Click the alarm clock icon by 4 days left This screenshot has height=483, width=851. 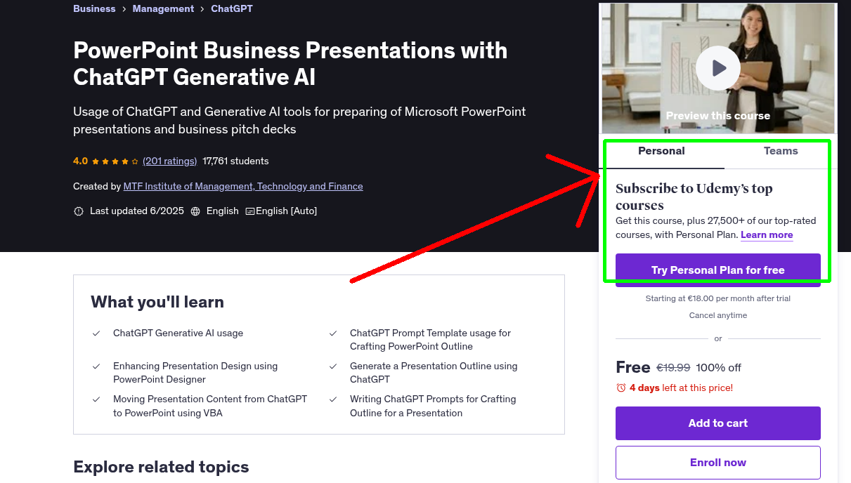point(621,388)
